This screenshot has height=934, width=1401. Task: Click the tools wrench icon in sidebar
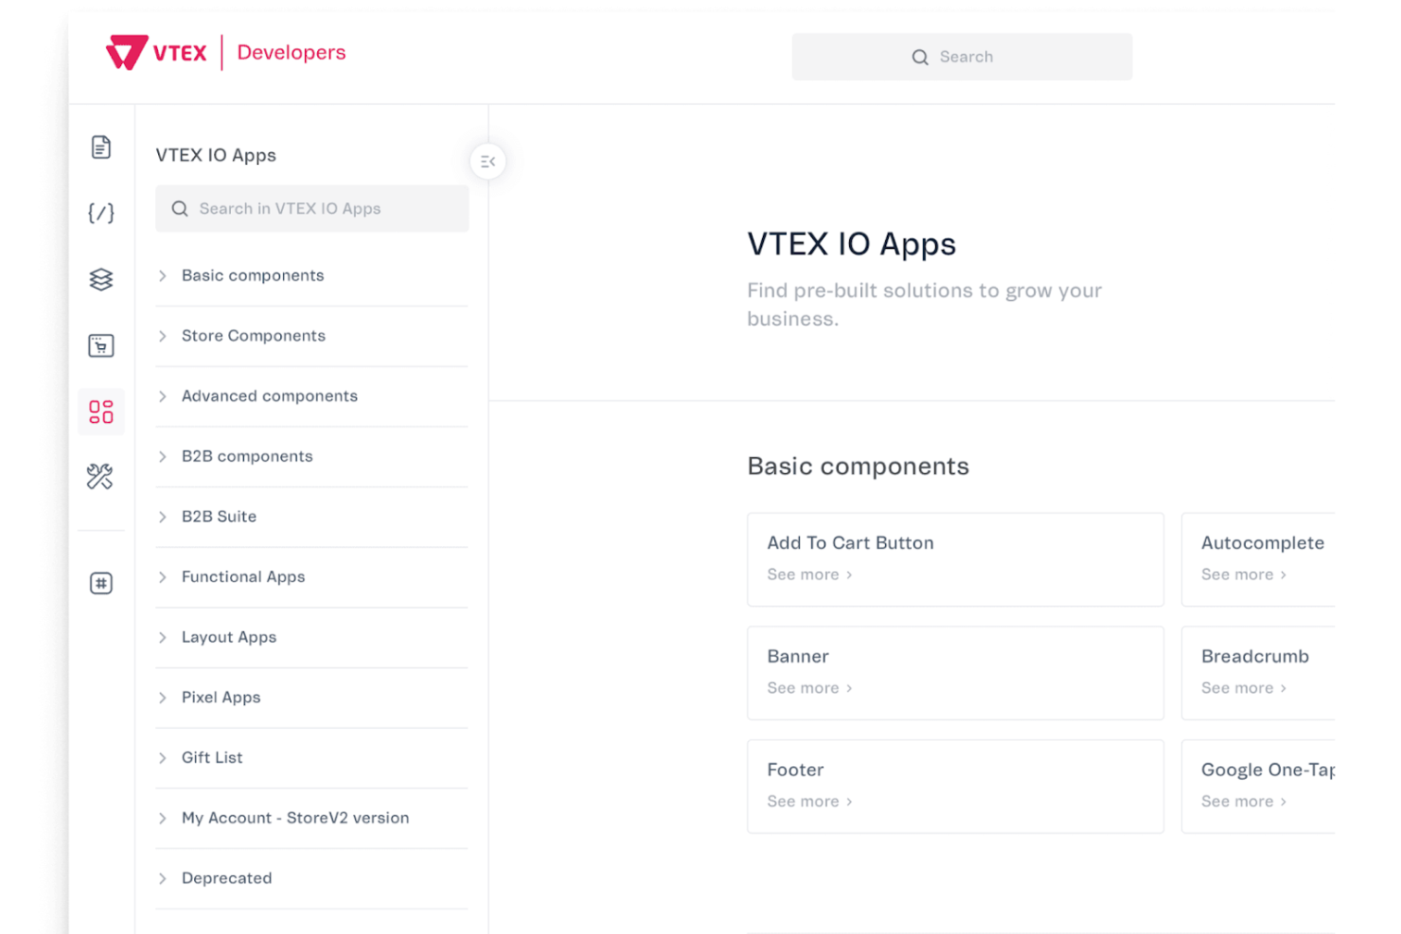[100, 478]
